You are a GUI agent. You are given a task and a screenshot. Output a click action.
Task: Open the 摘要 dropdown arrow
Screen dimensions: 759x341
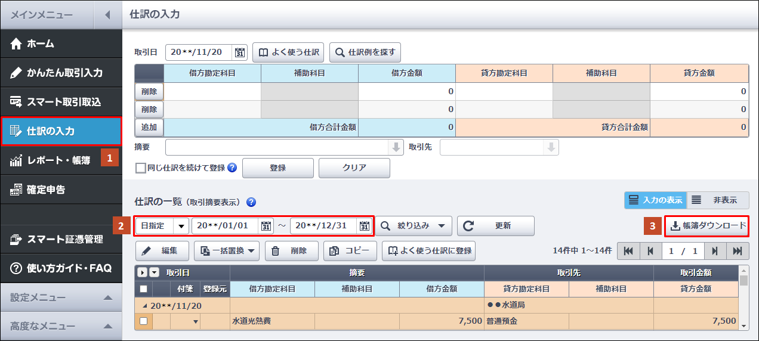pyautogui.click(x=396, y=147)
